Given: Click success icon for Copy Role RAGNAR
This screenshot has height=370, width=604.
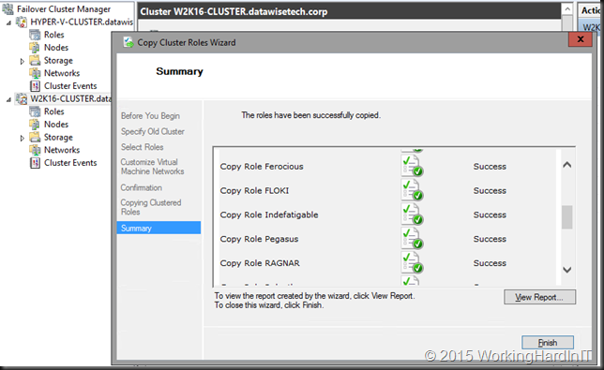Looking at the screenshot, I should tap(412, 262).
